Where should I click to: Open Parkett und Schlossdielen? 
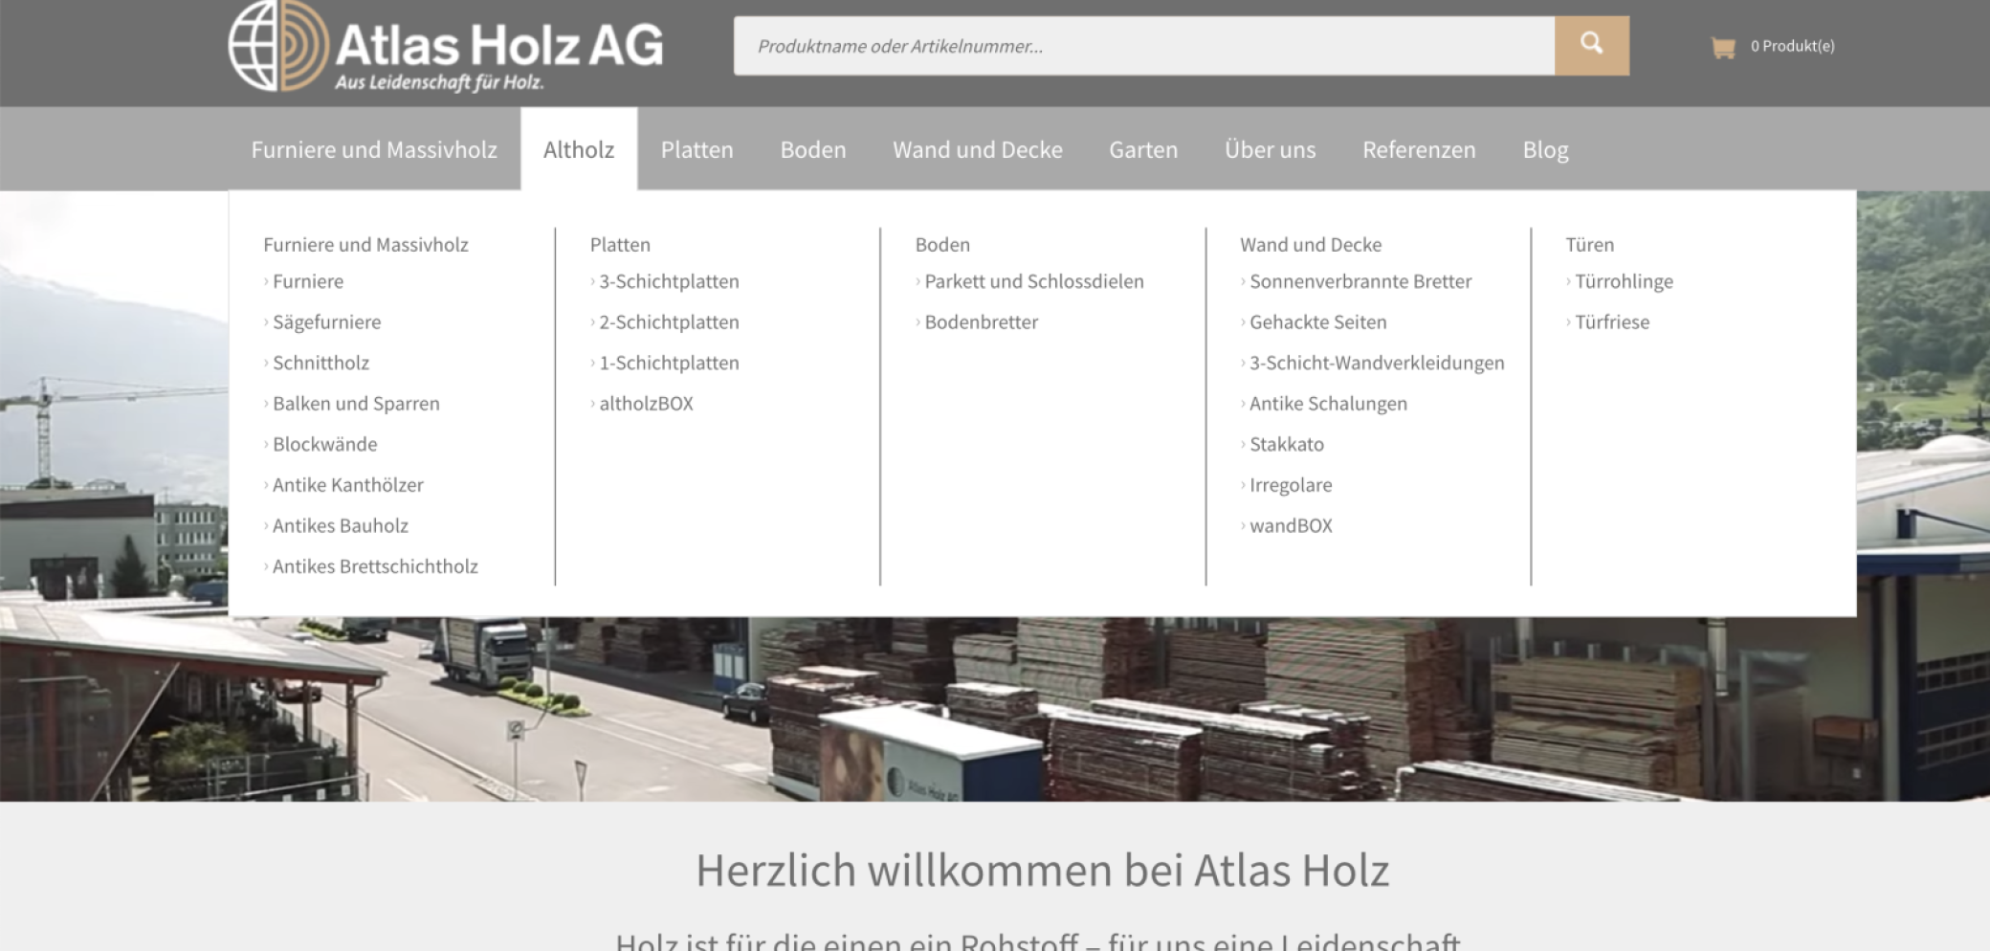coord(1033,281)
